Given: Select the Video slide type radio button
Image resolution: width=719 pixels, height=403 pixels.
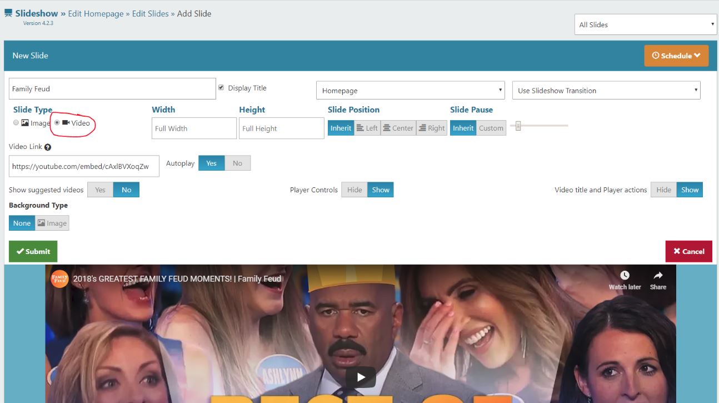Looking at the screenshot, I should coord(57,123).
